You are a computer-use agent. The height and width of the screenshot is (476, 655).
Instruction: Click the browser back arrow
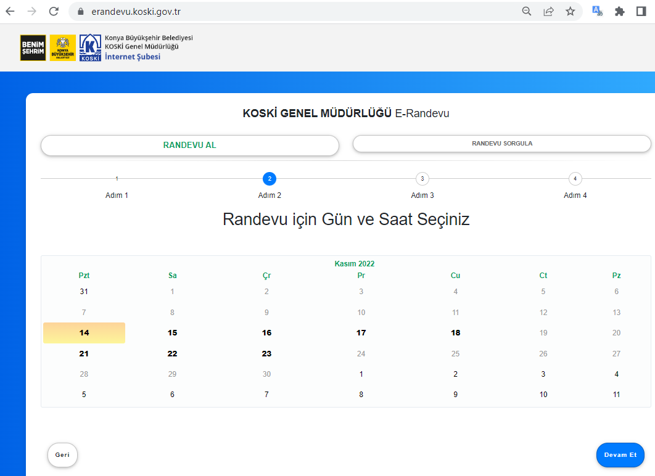point(10,11)
